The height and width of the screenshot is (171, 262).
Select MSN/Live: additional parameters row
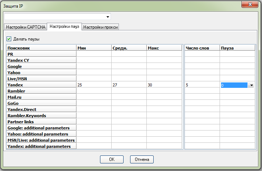41,141
